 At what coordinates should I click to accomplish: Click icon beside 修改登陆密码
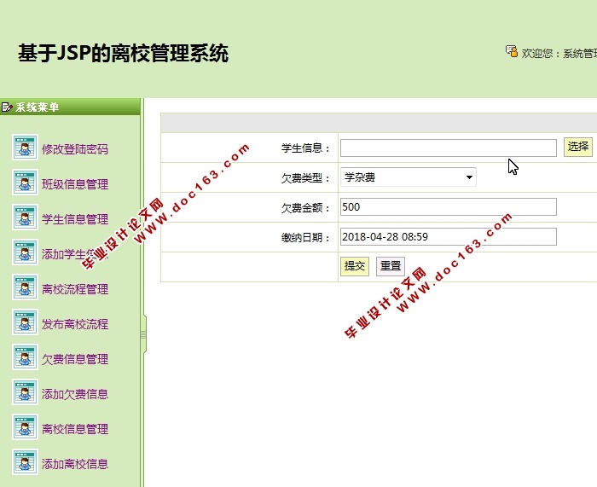coord(25,147)
